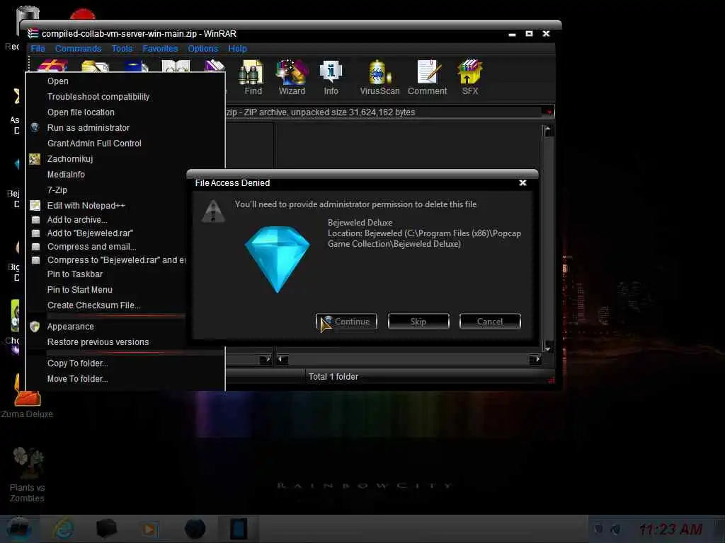Screen dimensions: 725x543
Task: Click the shield icon beside Appearance
Action: [x=35, y=327]
